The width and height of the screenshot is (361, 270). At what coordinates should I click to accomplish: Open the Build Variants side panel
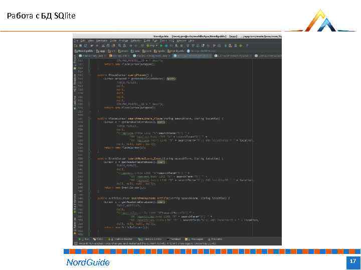click(x=75, y=203)
